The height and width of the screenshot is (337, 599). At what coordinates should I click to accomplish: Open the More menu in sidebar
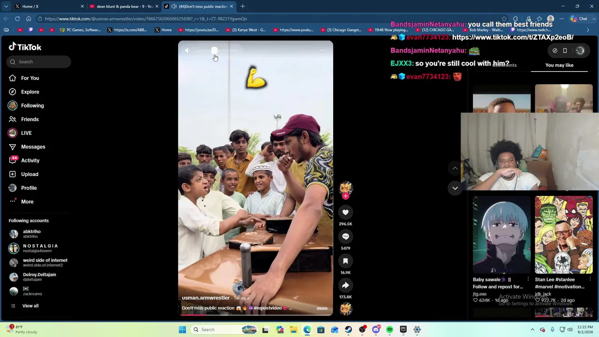pyautogui.click(x=21, y=202)
